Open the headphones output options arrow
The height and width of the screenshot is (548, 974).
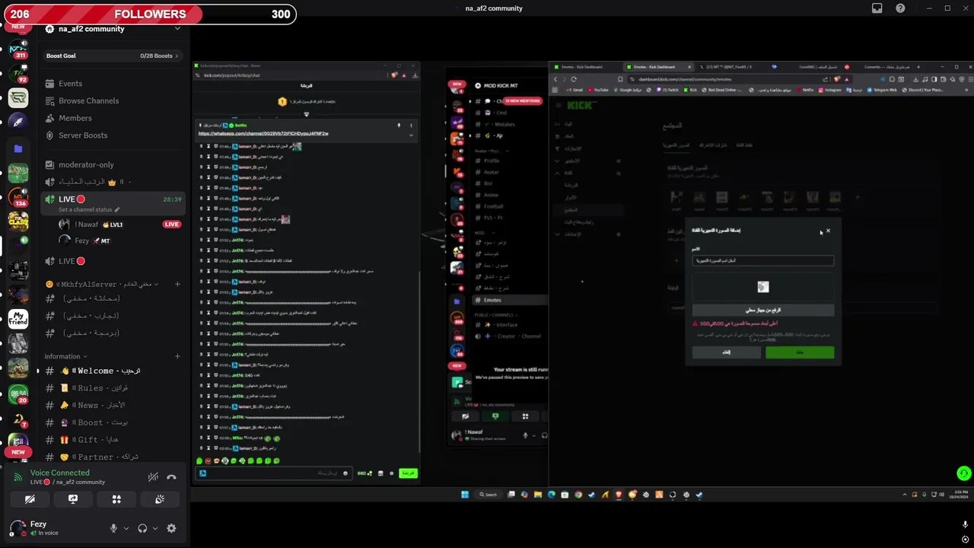pyautogui.click(x=155, y=528)
